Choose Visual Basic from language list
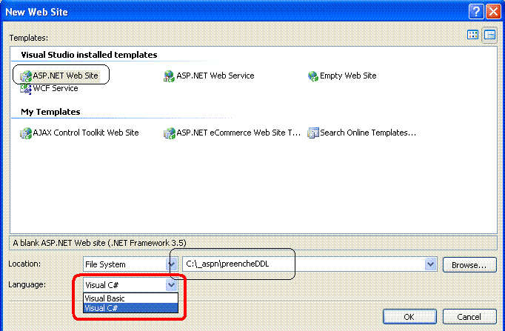 (130, 298)
